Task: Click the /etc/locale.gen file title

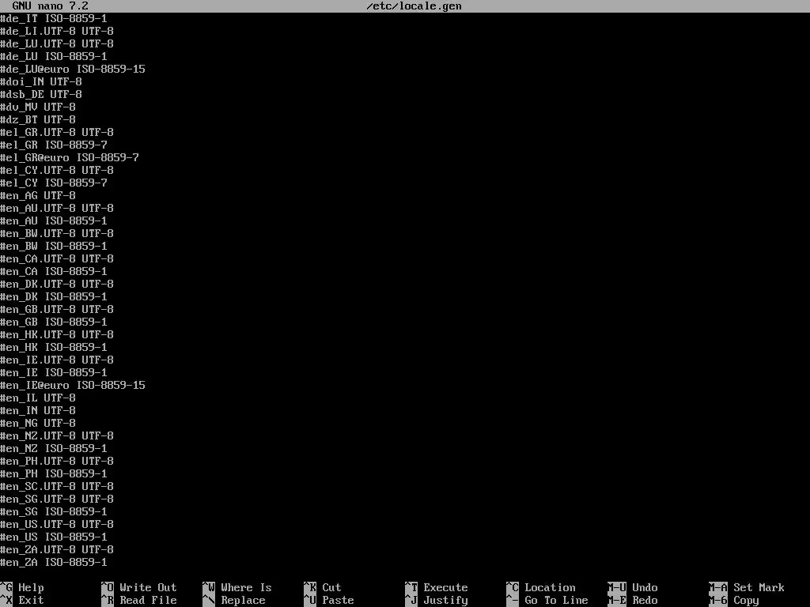Action: tap(414, 6)
